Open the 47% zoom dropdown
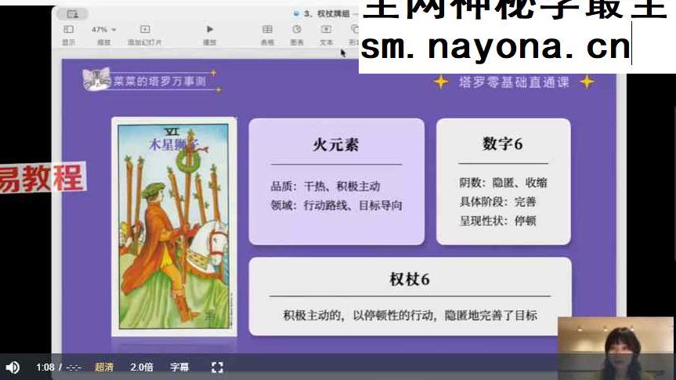Screen dimensions: 676x380 [103, 29]
